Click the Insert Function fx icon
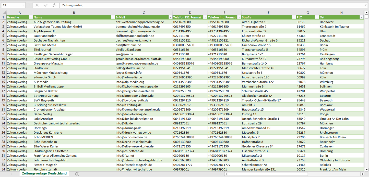The image size is (369, 177). tap(54, 5)
